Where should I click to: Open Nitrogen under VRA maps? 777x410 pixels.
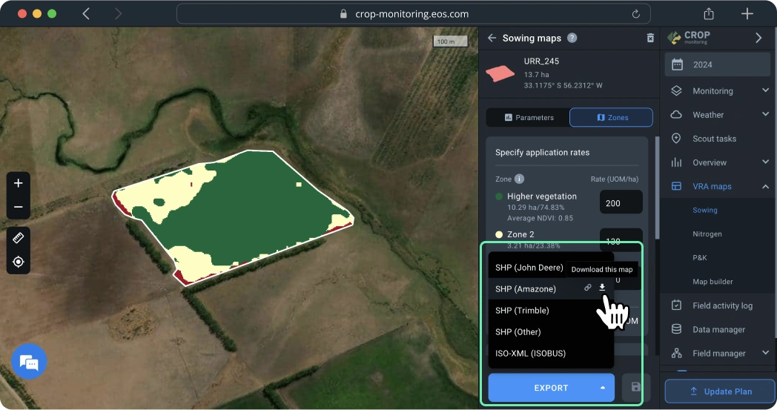[x=707, y=234]
